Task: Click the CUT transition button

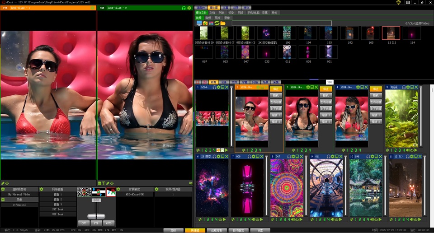Action: click(x=84, y=223)
